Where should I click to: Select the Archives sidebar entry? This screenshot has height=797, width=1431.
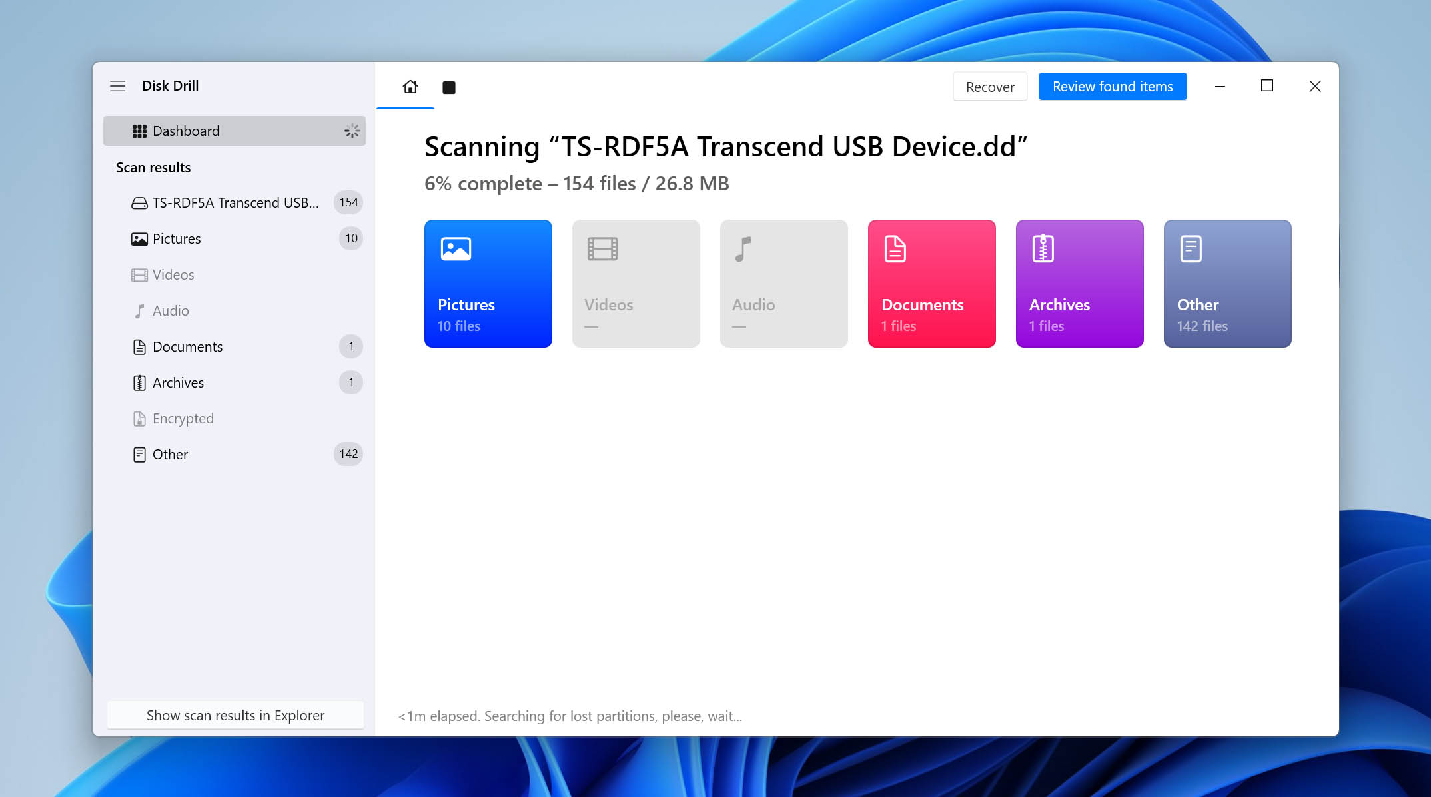[235, 383]
